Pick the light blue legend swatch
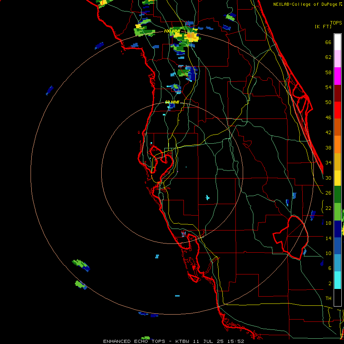 point(338,263)
